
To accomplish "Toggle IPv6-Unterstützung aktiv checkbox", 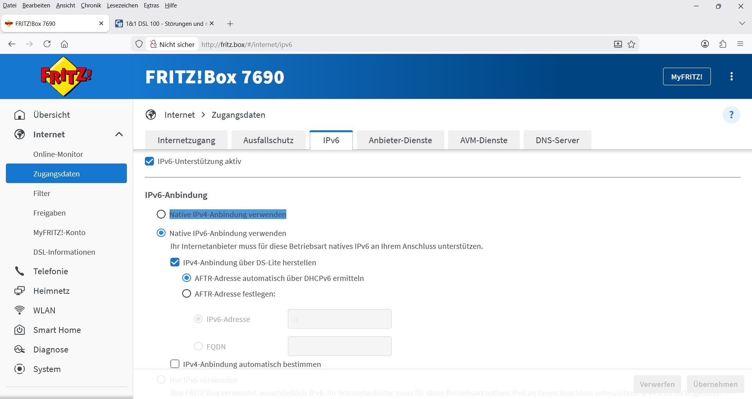I will (149, 161).
